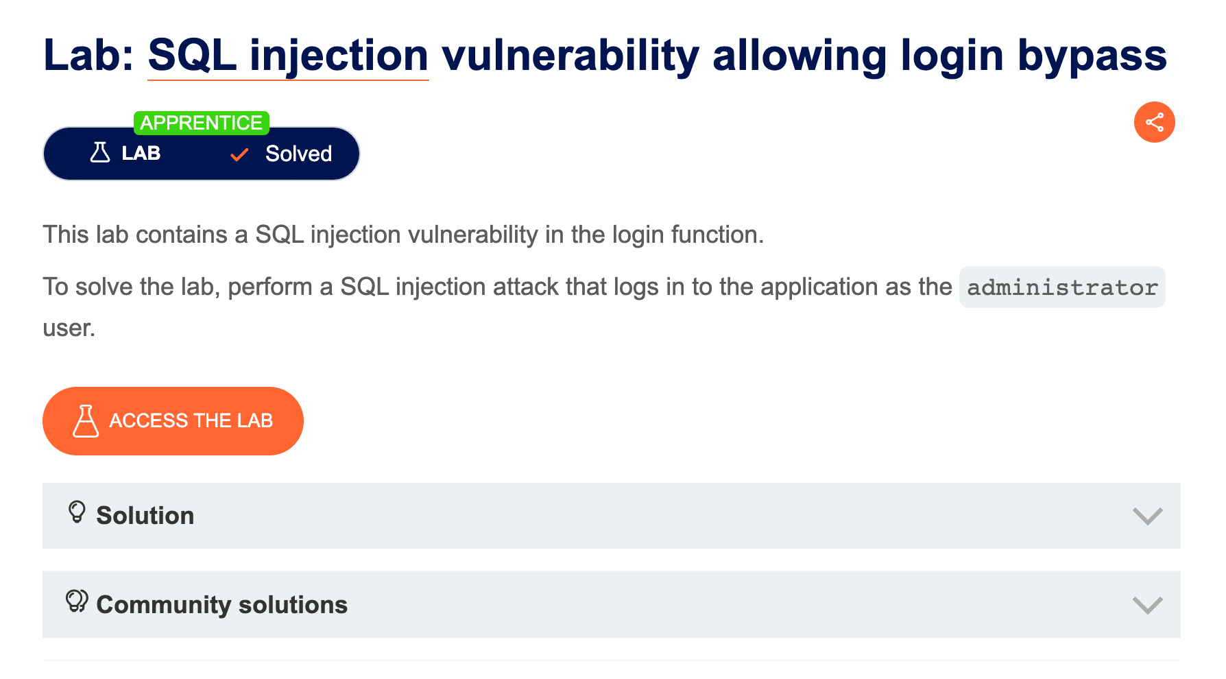Screen dimensions: 1226x679
Task: Click the lightbulb icon next to Solution
Action: [77, 512]
